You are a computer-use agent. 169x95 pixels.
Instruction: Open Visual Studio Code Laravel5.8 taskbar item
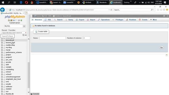(x=42, y=2)
